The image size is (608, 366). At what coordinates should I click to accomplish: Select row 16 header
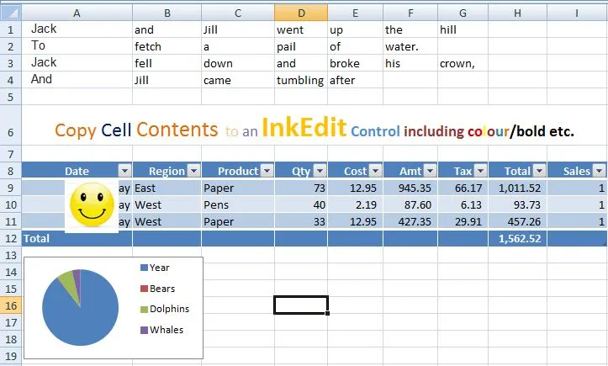[11, 305]
